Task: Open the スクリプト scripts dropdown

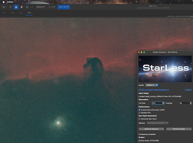Action: tap(64, 7)
